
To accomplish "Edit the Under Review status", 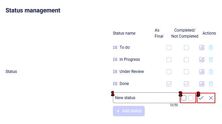I will tap(202, 72).
